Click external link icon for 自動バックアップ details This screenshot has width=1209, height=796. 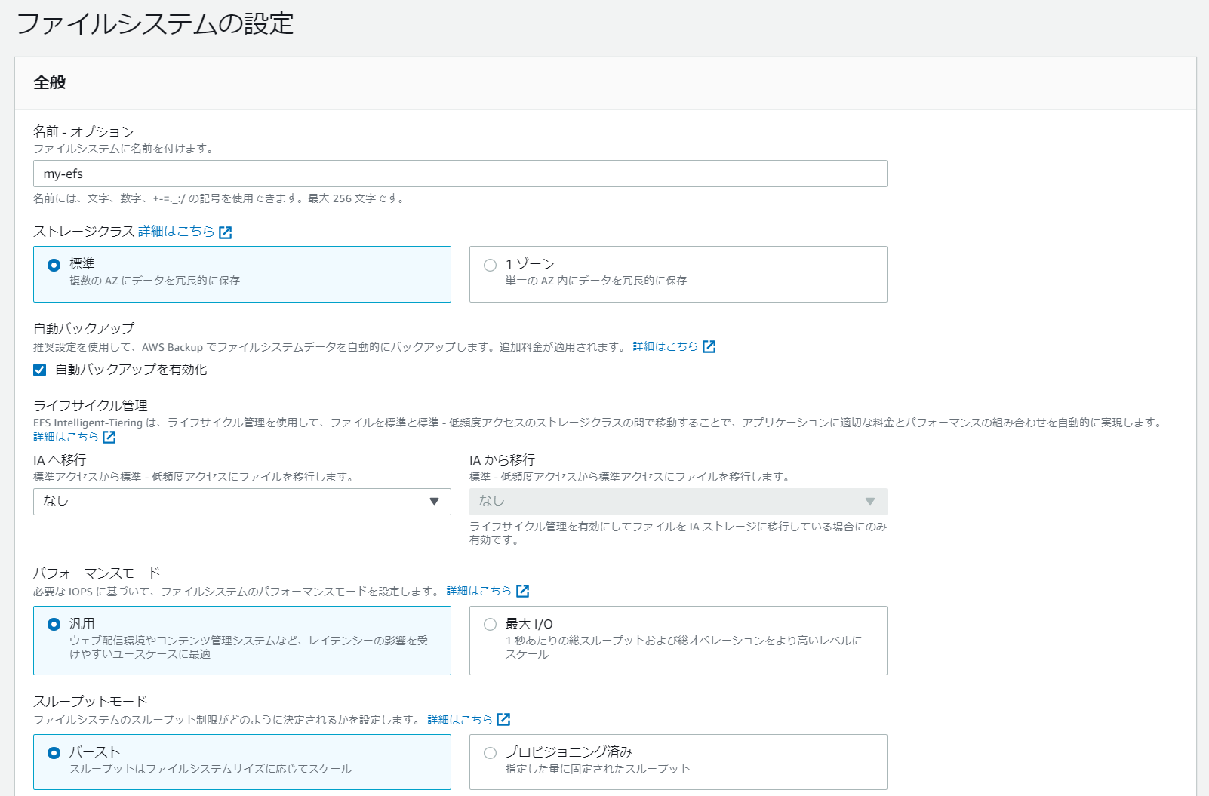pos(709,346)
